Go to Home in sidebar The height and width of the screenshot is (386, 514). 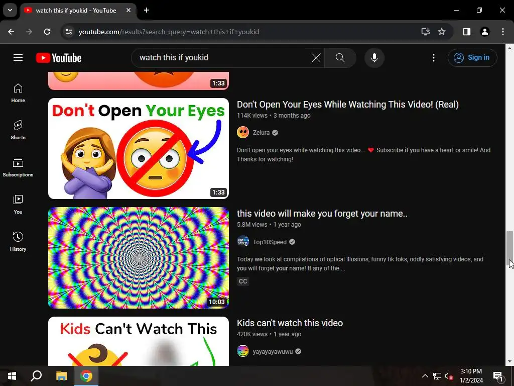18,93
